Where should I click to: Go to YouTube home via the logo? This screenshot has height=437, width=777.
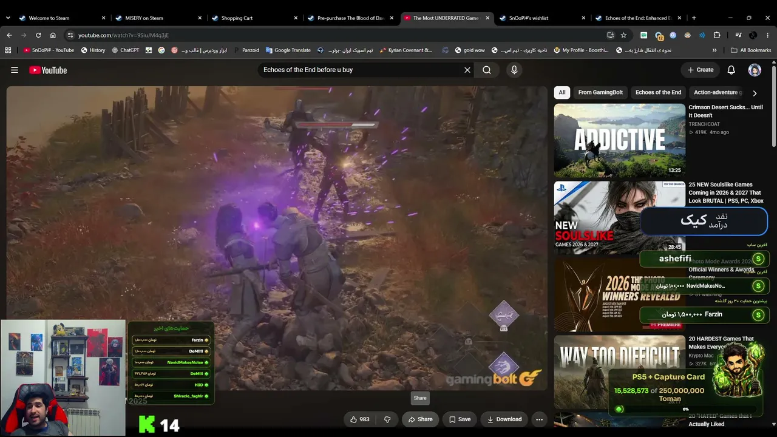[48, 70]
